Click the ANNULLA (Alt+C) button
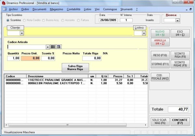This screenshot has height=136, width=195. (160, 42)
